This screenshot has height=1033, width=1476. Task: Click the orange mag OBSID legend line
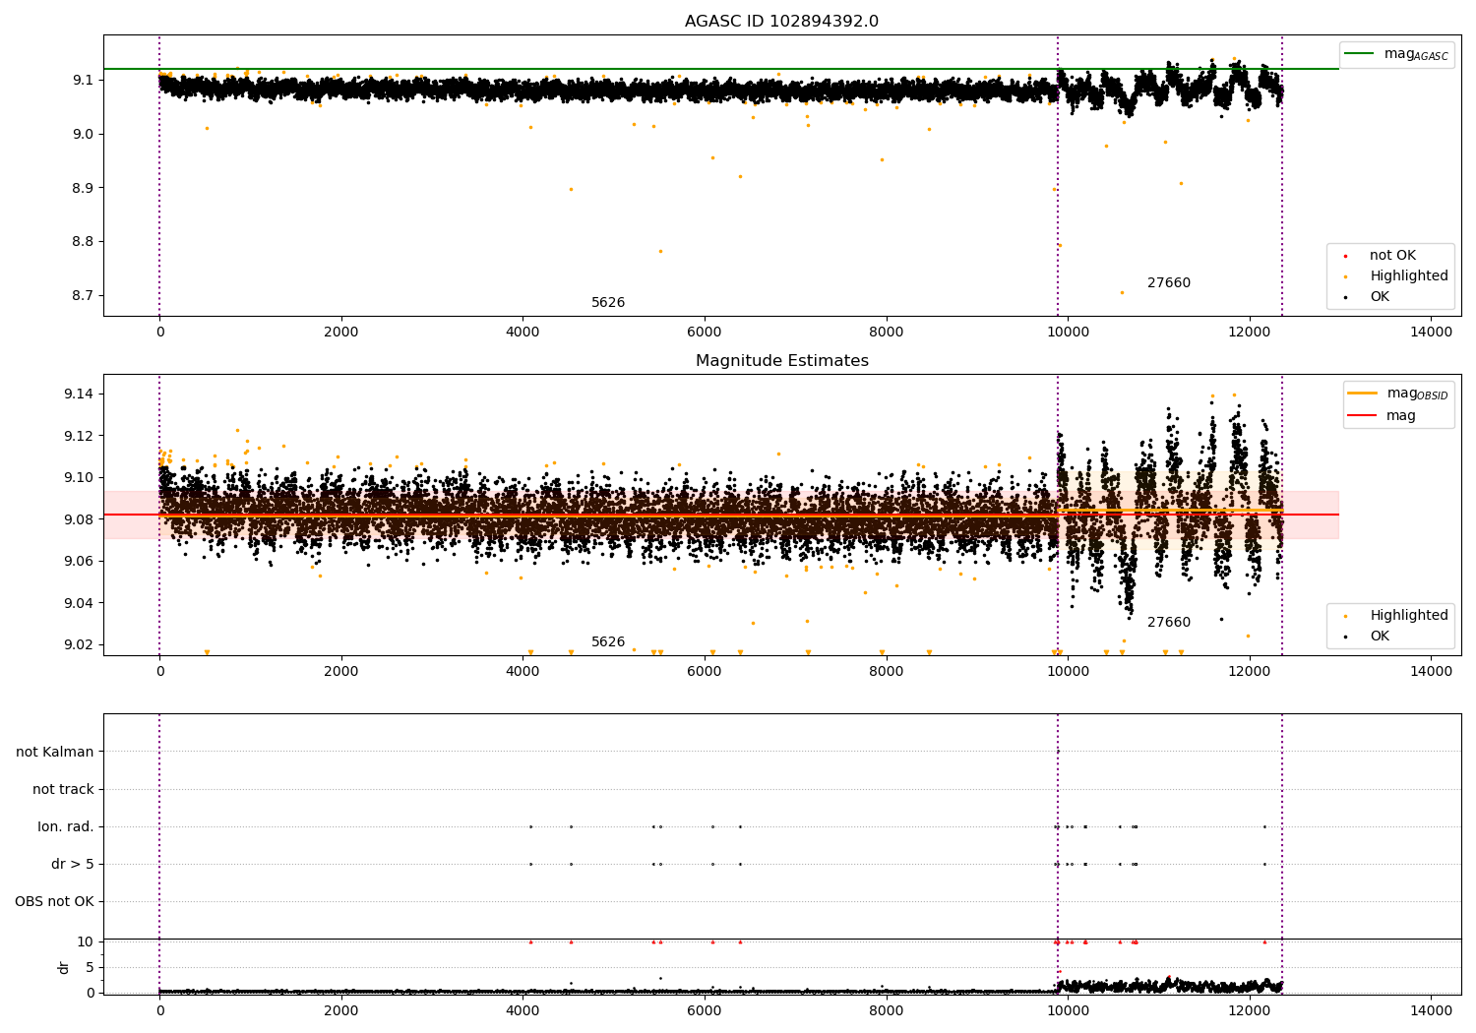pyautogui.click(x=1362, y=394)
